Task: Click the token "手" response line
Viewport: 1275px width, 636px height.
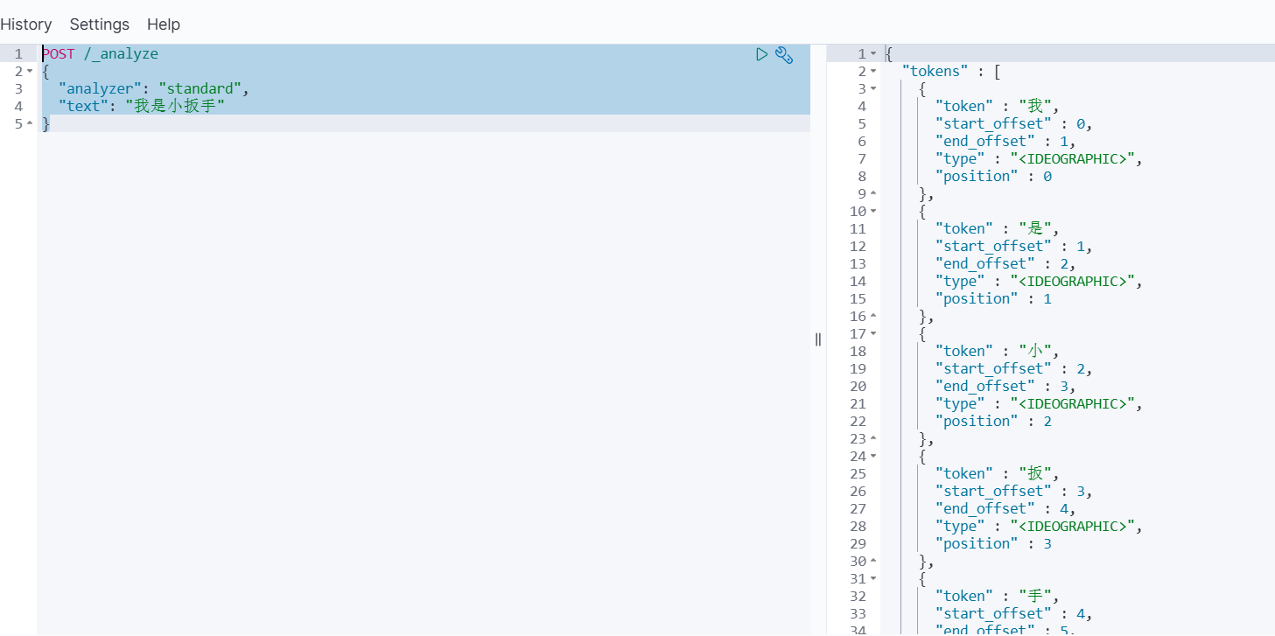Action: (997, 597)
